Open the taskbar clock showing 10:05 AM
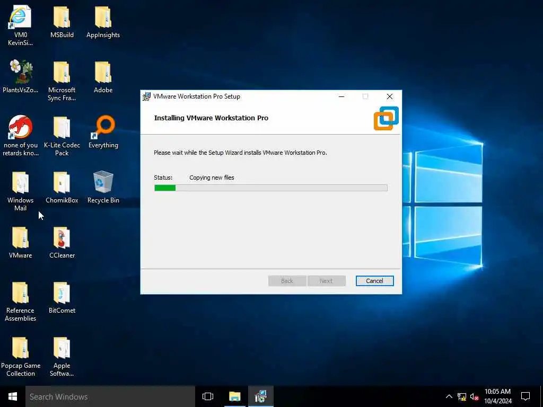 (497, 396)
